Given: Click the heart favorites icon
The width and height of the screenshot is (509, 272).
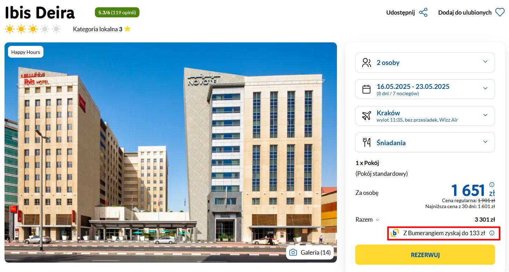Looking at the screenshot, I should (500, 13).
